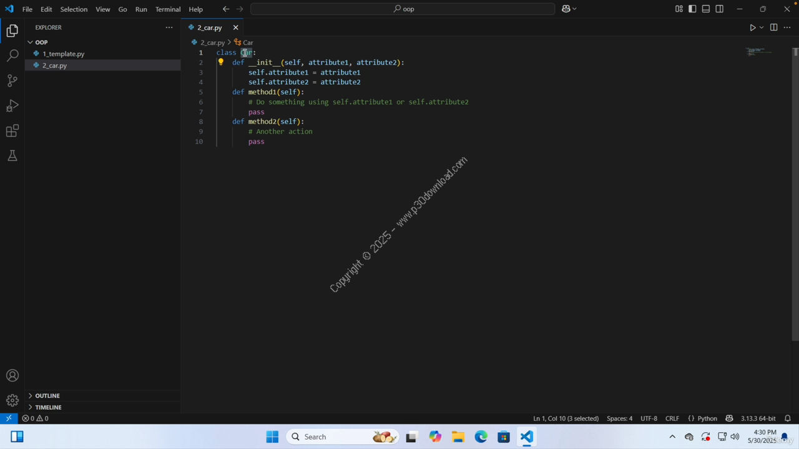Open the Selection menu

[x=74, y=9]
